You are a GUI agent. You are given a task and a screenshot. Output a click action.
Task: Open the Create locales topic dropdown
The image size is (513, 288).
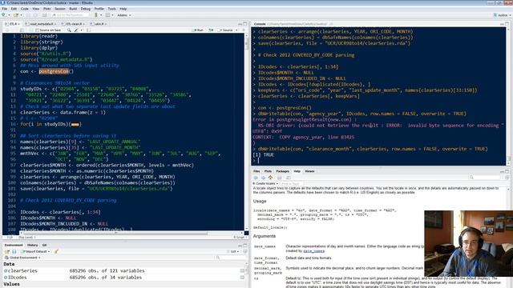(x=265, y=183)
